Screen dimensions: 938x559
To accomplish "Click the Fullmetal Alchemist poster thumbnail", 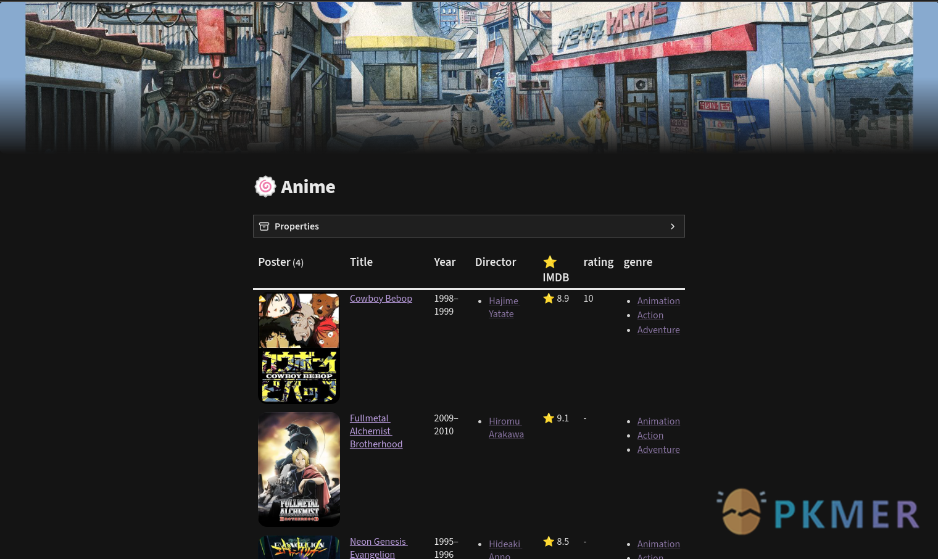I will point(299,470).
